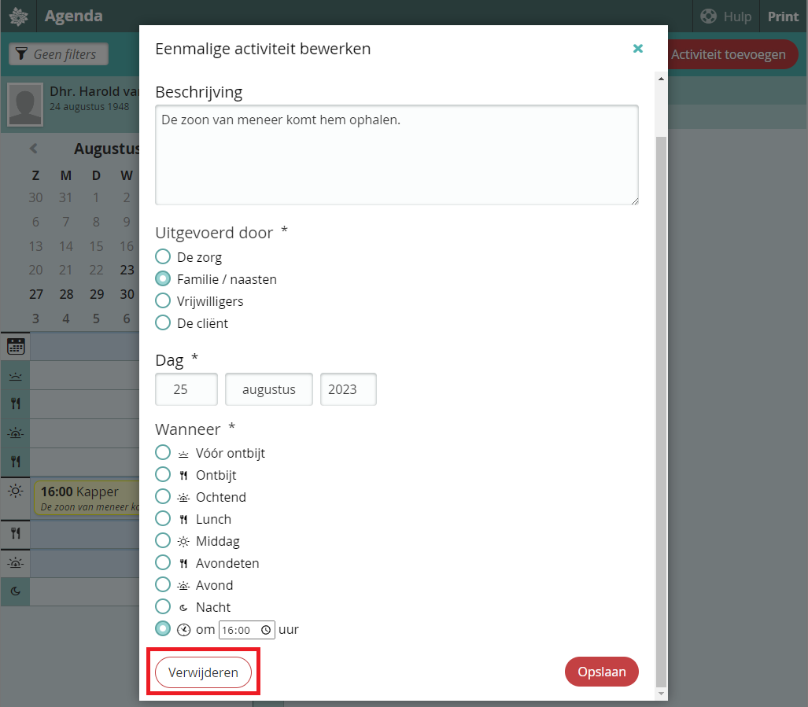
Task: Select 'De zorg' radio button
Action: [x=163, y=256]
